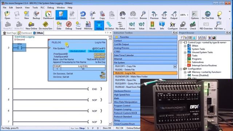Show the Tip lightbulb icon
233x131 pixels.
click(x=220, y=15)
